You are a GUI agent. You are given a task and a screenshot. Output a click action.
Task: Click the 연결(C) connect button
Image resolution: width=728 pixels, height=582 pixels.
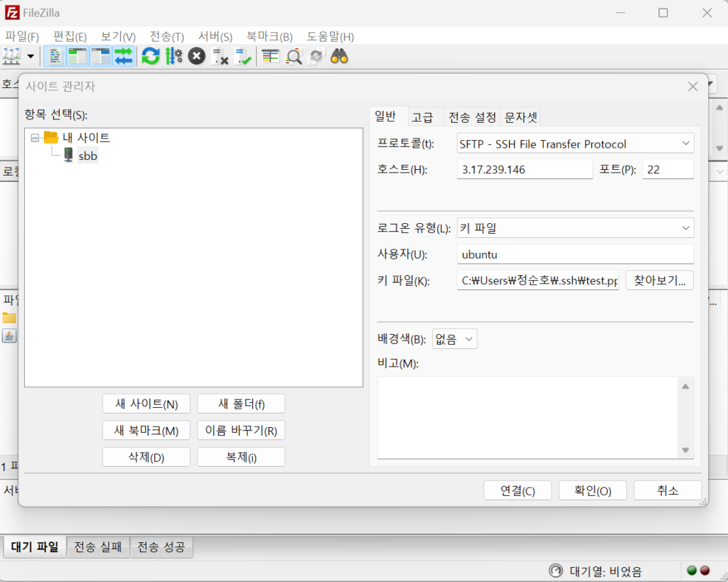[518, 490]
